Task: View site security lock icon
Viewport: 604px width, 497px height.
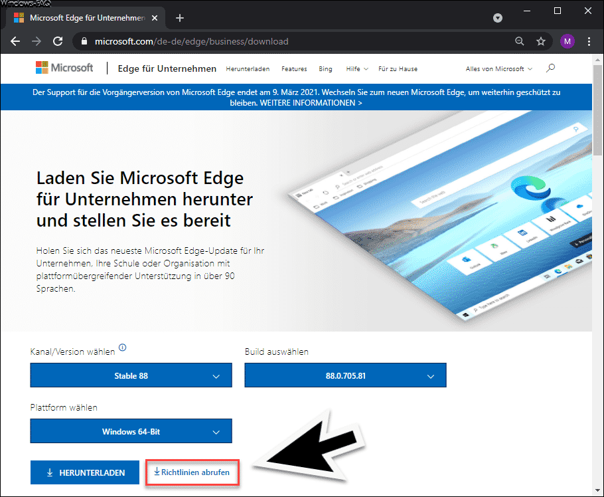Action: pos(84,41)
